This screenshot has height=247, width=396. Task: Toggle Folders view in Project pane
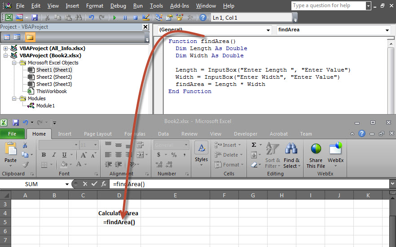pos(30,37)
